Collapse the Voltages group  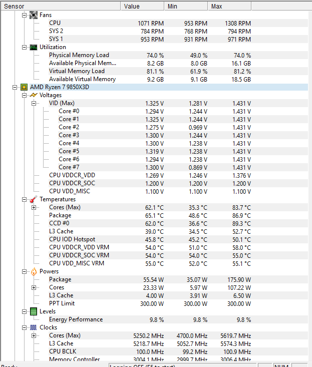[24, 95]
